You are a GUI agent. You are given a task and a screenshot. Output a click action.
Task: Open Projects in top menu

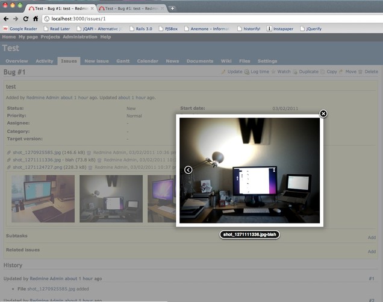tap(51, 37)
